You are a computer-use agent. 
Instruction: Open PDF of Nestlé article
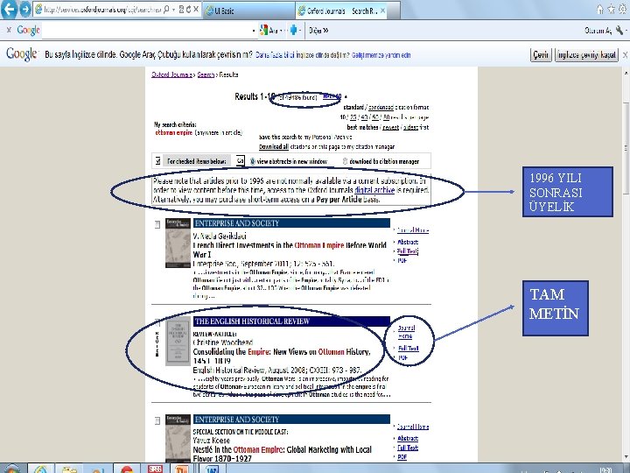coord(402,457)
